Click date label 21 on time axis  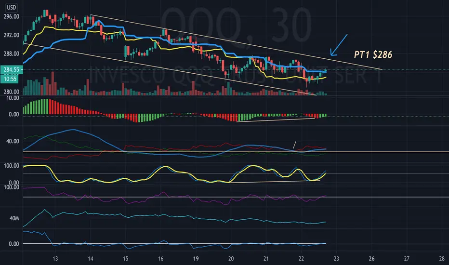tap(266, 259)
